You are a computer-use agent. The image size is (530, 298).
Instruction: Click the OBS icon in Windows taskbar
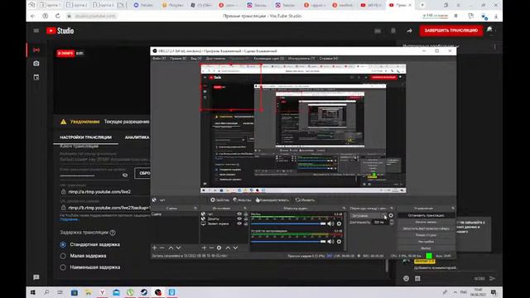tap(158, 292)
